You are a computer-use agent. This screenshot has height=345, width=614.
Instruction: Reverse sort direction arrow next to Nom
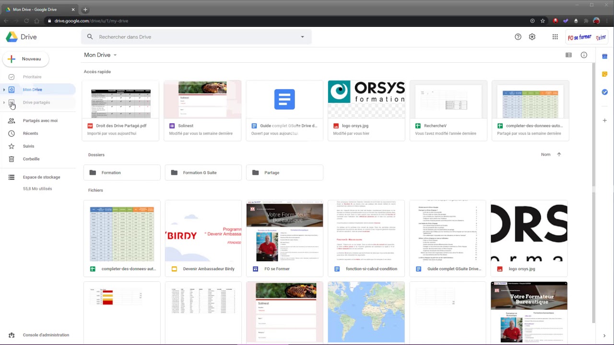tap(559, 154)
